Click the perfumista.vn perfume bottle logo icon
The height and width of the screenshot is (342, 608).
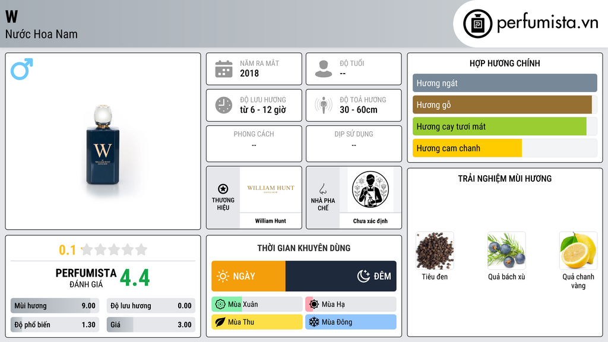point(477,24)
